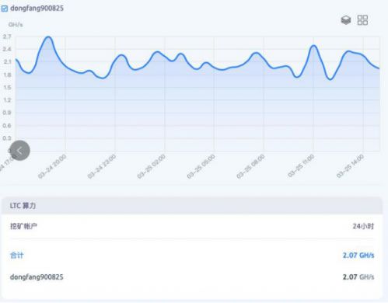The height and width of the screenshot is (303, 388).
Task: Click the 03-25 08:00 axis label
Action: coord(250,166)
